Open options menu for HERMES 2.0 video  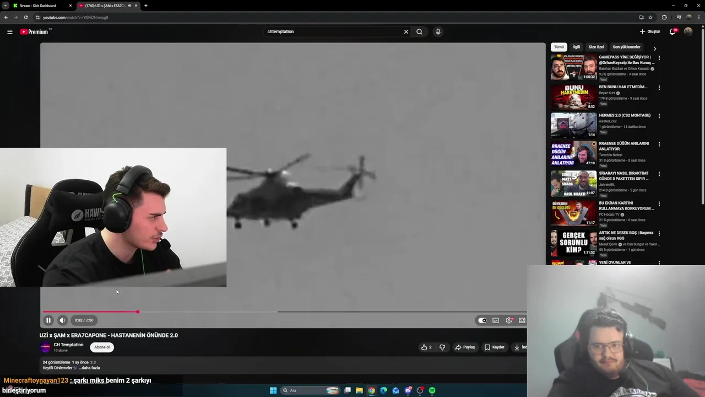pyautogui.click(x=659, y=116)
